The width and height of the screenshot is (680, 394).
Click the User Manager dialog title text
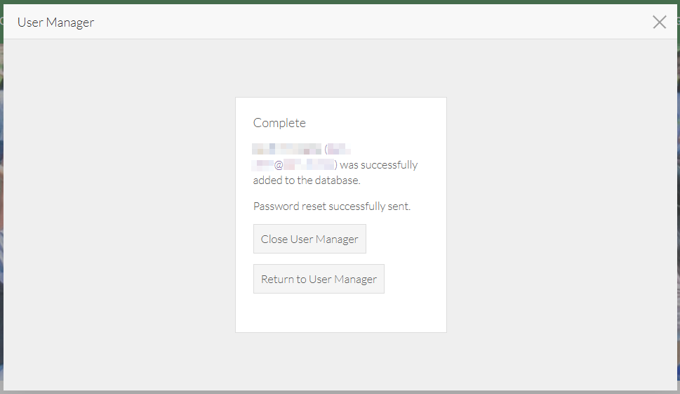tap(55, 22)
